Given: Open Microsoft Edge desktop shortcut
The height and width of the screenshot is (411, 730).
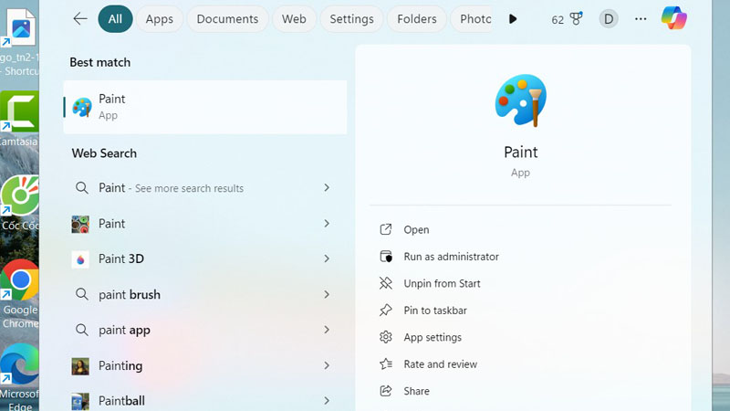Looking at the screenshot, I should (19, 377).
